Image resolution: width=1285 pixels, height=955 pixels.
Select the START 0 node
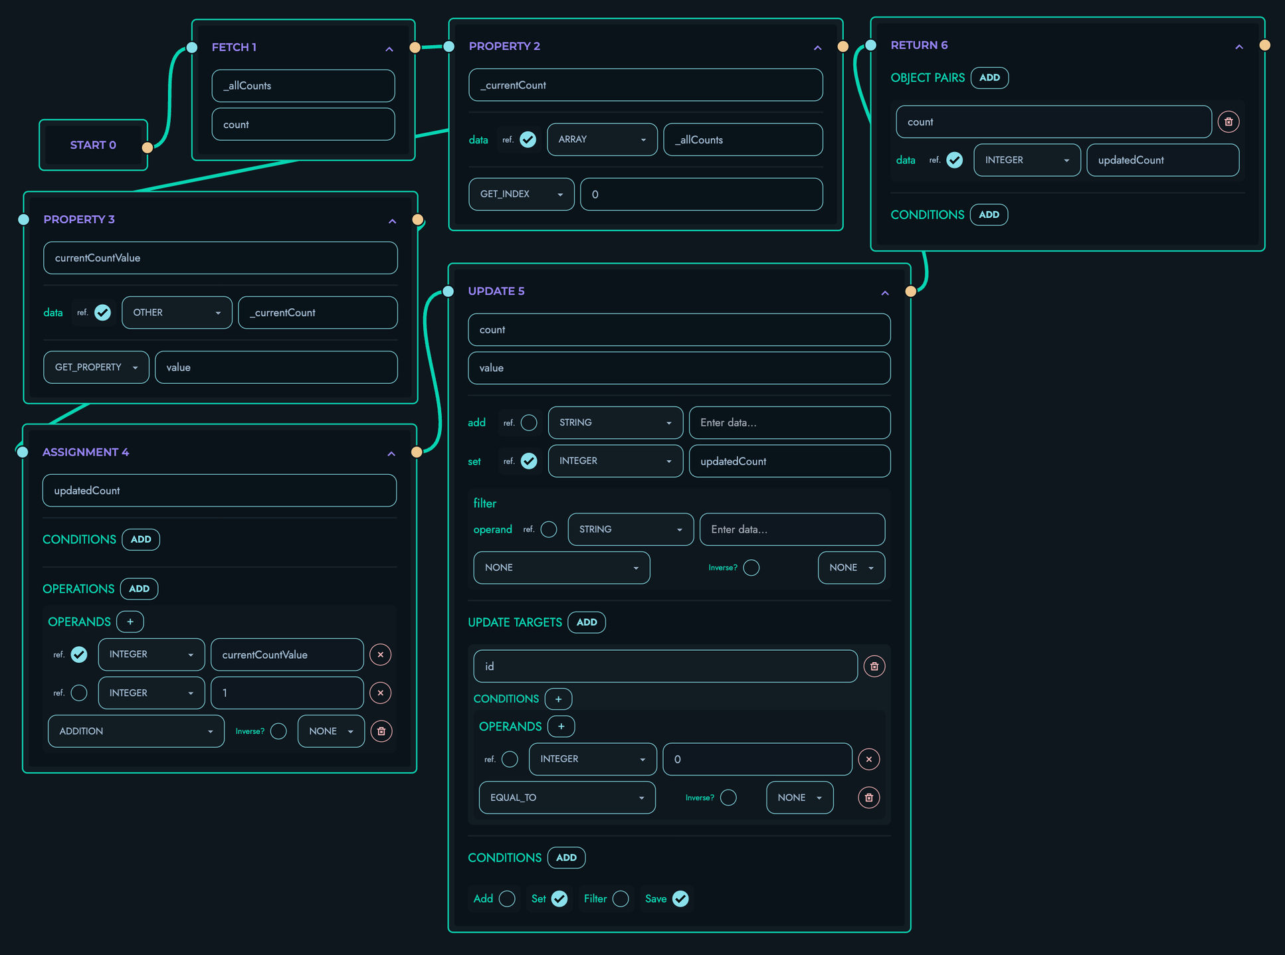(x=94, y=145)
